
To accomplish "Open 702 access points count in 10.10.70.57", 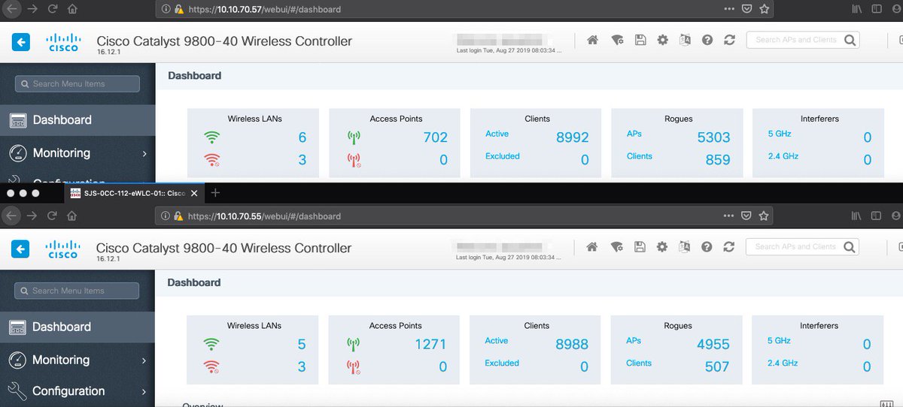I will point(435,138).
